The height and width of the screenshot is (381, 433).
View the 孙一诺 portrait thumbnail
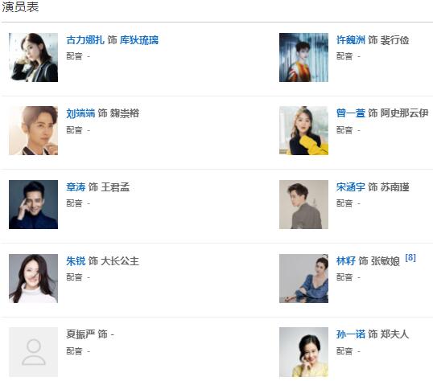click(303, 352)
